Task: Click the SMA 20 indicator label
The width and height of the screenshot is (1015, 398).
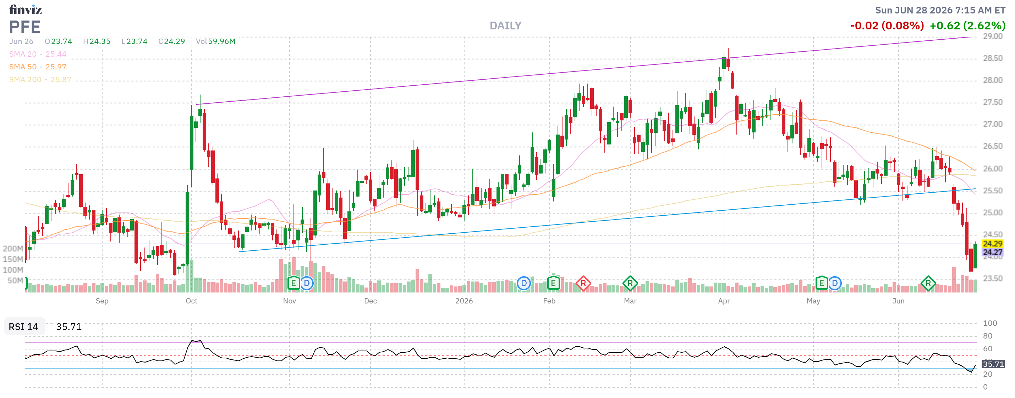Action: 23,54
